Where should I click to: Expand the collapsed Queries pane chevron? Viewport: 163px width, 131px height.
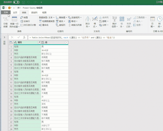(x=5, y=37)
